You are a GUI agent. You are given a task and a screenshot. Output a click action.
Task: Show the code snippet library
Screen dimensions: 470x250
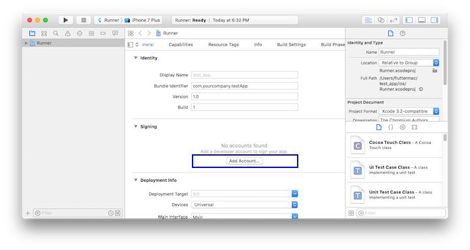click(x=390, y=128)
